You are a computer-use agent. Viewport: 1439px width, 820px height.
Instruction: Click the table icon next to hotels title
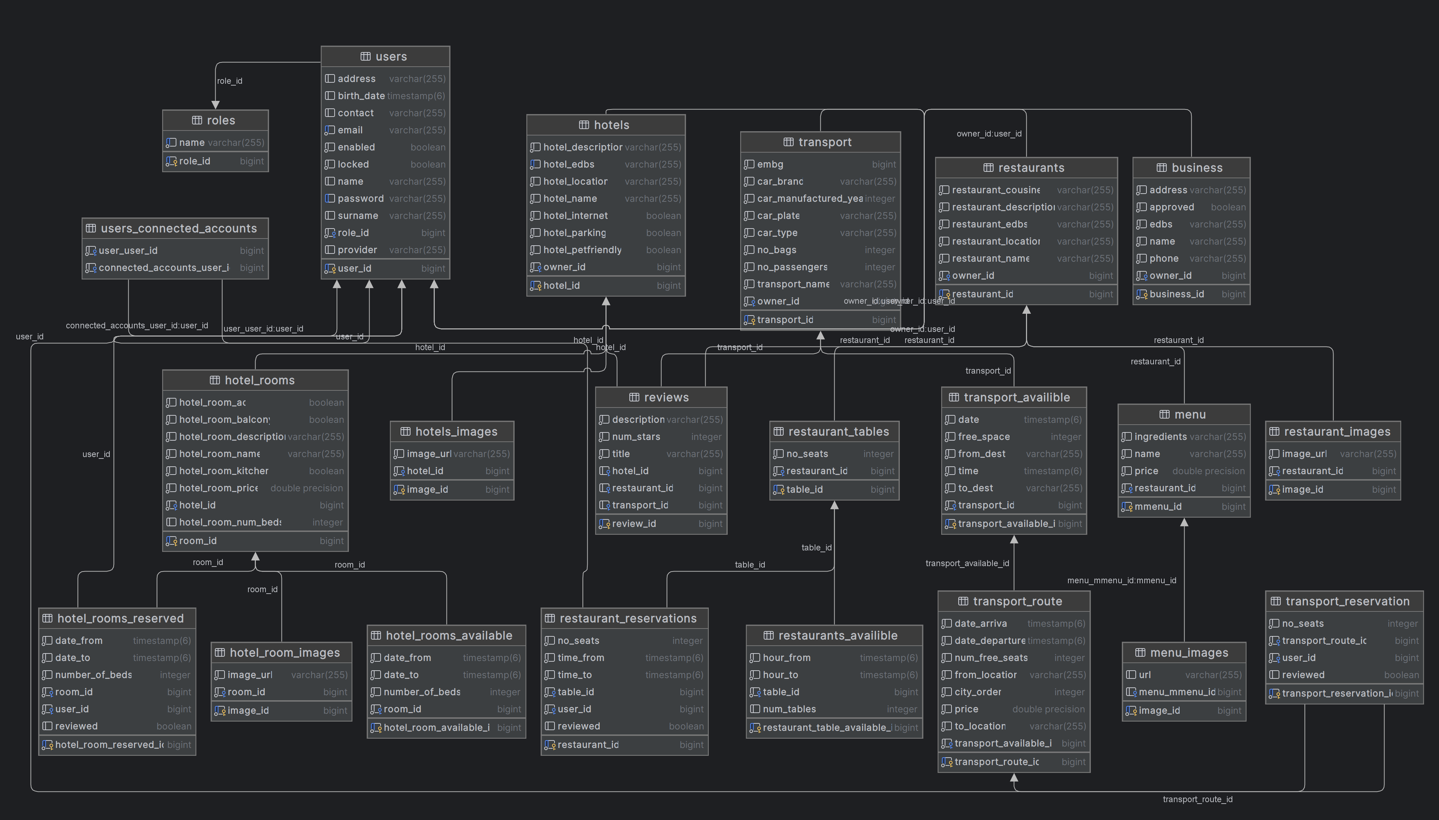(584, 125)
